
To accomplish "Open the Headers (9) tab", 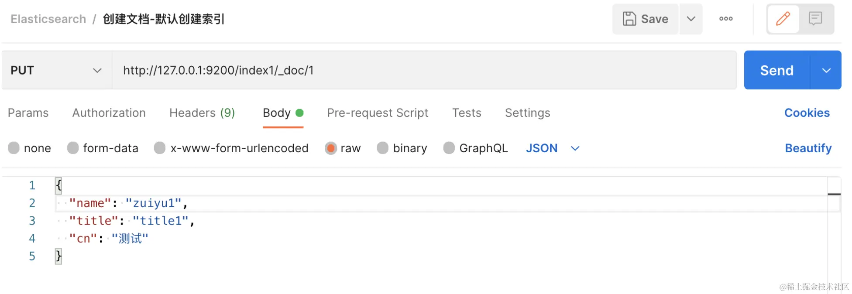I will tap(202, 113).
